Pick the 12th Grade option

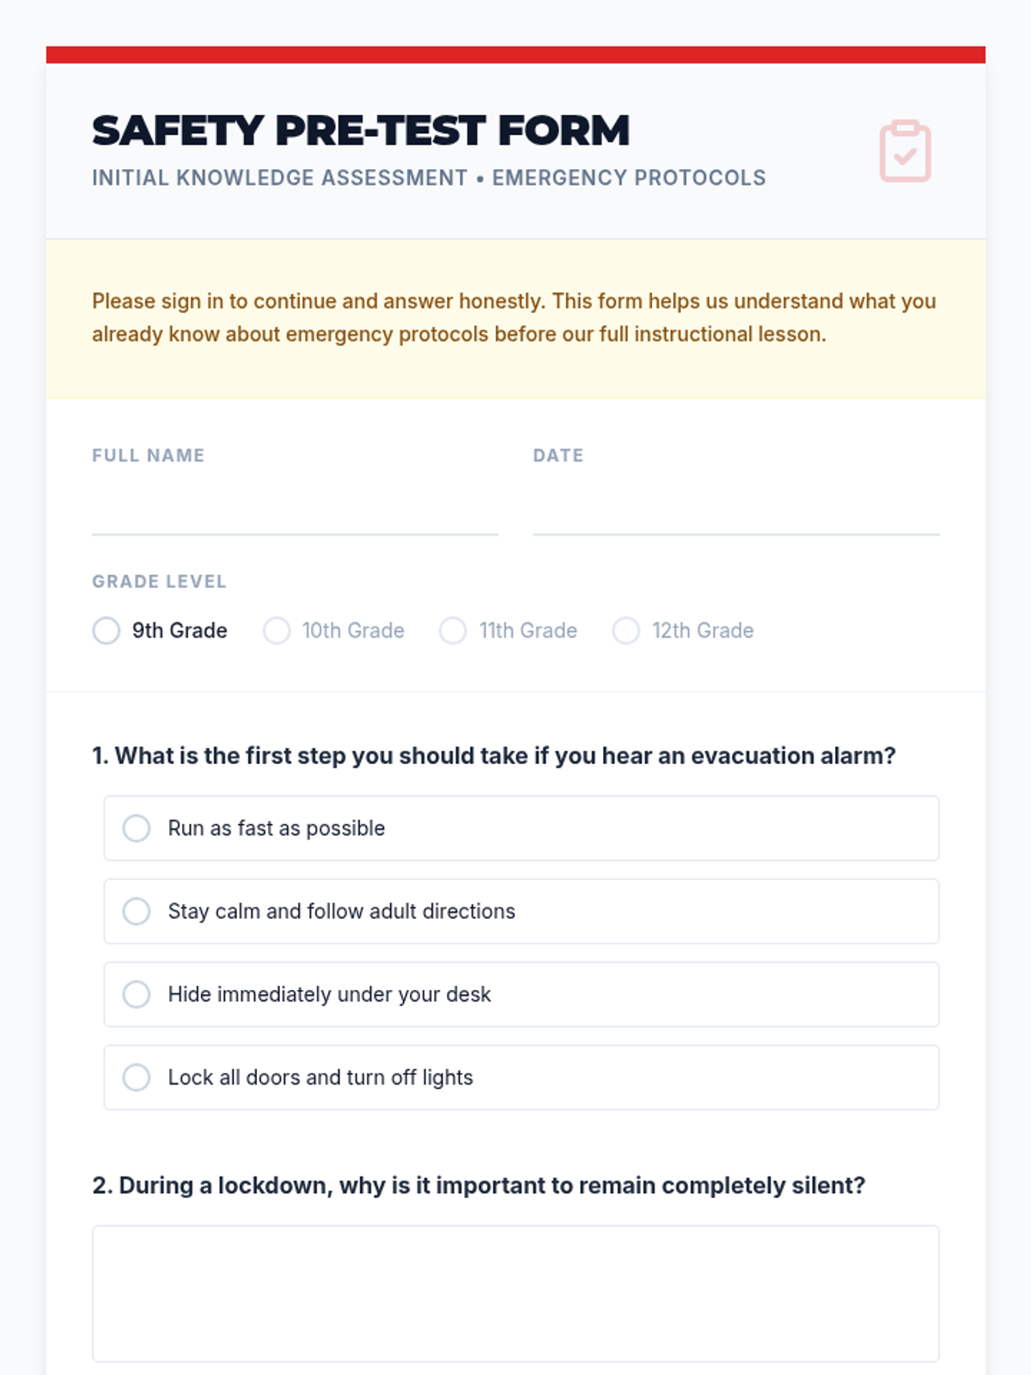pos(626,631)
